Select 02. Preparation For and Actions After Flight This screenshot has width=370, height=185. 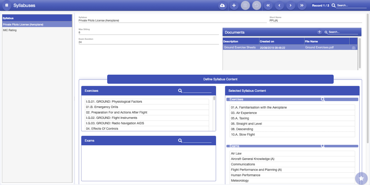click(x=147, y=112)
